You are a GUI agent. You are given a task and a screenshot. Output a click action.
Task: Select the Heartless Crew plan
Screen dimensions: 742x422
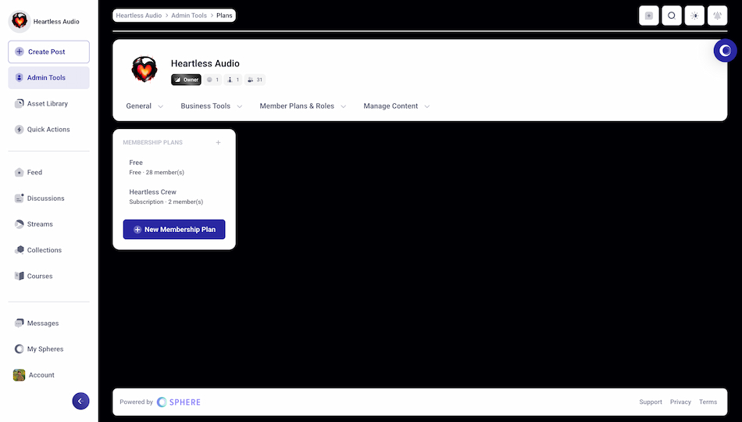click(174, 197)
